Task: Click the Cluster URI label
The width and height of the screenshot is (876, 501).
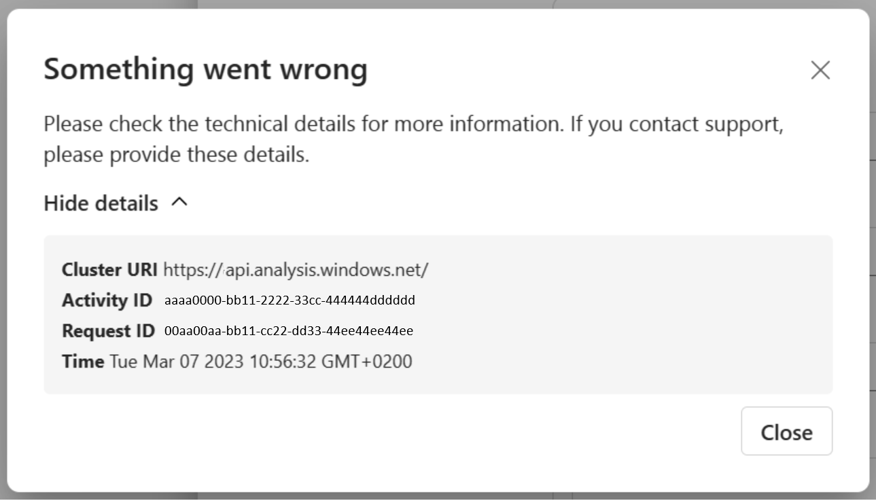Action: click(110, 270)
